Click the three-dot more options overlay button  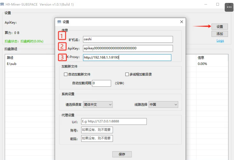229,7
